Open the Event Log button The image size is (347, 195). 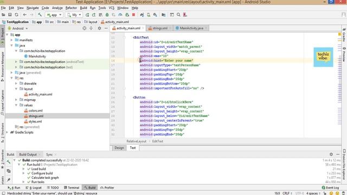pyautogui.click(x=330, y=187)
